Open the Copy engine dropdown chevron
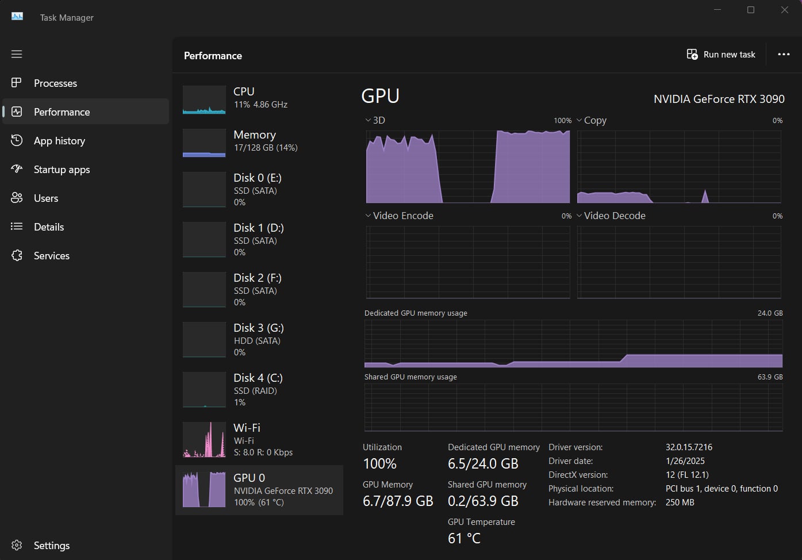802x560 pixels. [579, 120]
